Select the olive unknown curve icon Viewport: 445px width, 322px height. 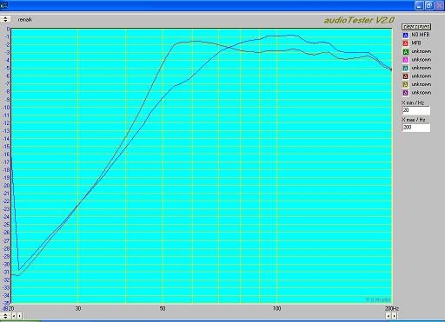tap(405, 85)
